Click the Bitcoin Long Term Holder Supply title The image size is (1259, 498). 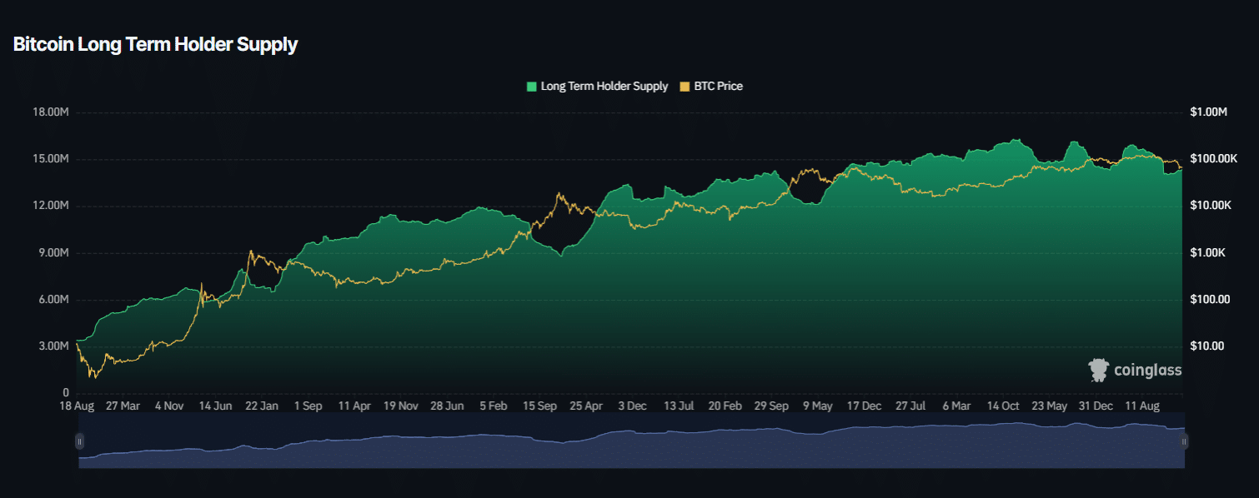[155, 45]
